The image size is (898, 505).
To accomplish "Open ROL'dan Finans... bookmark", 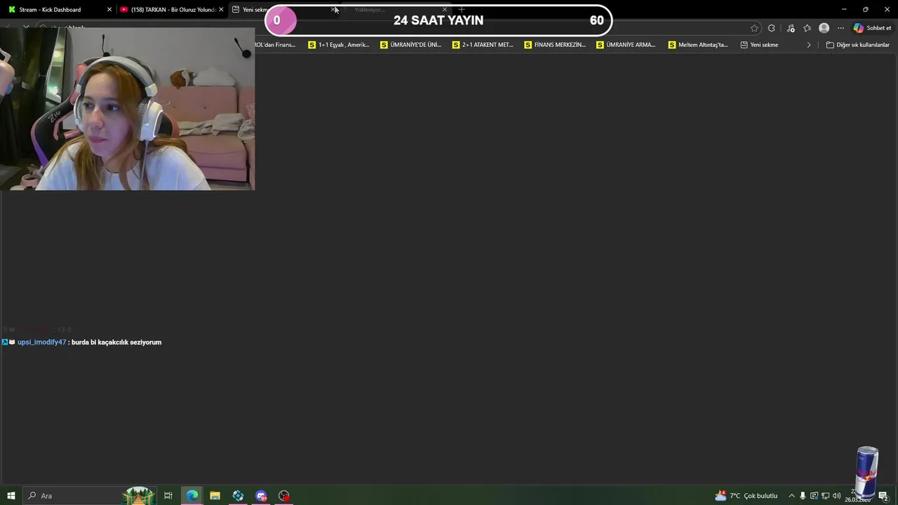I will tap(276, 45).
